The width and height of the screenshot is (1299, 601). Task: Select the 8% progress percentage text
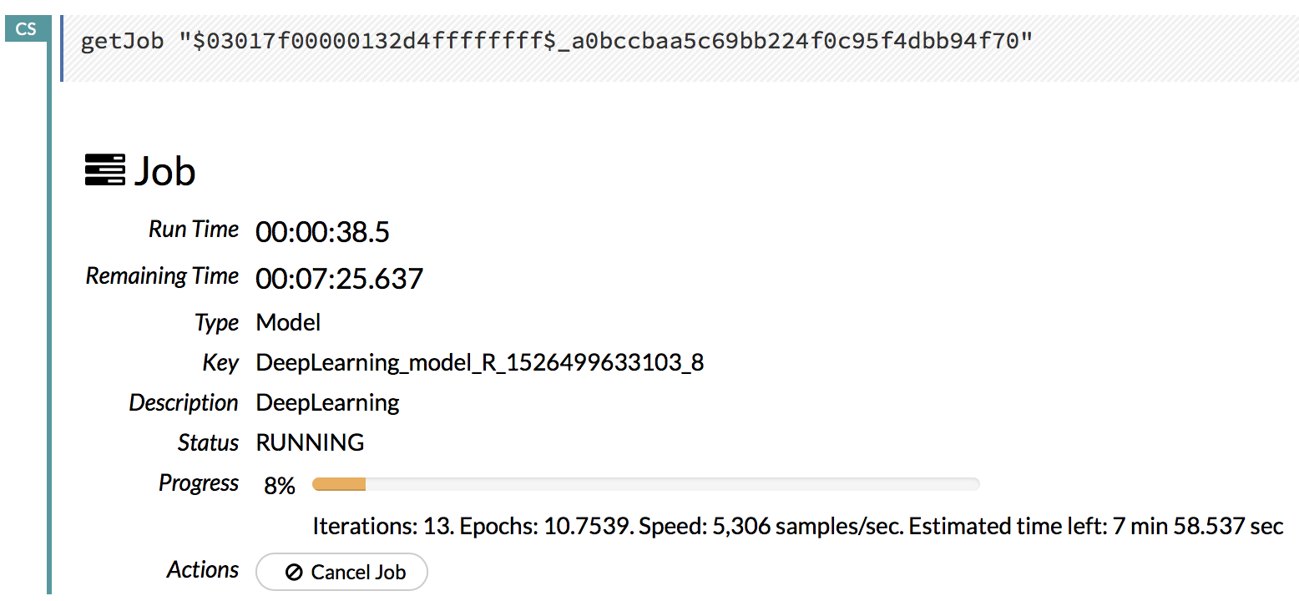tap(280, 486)
